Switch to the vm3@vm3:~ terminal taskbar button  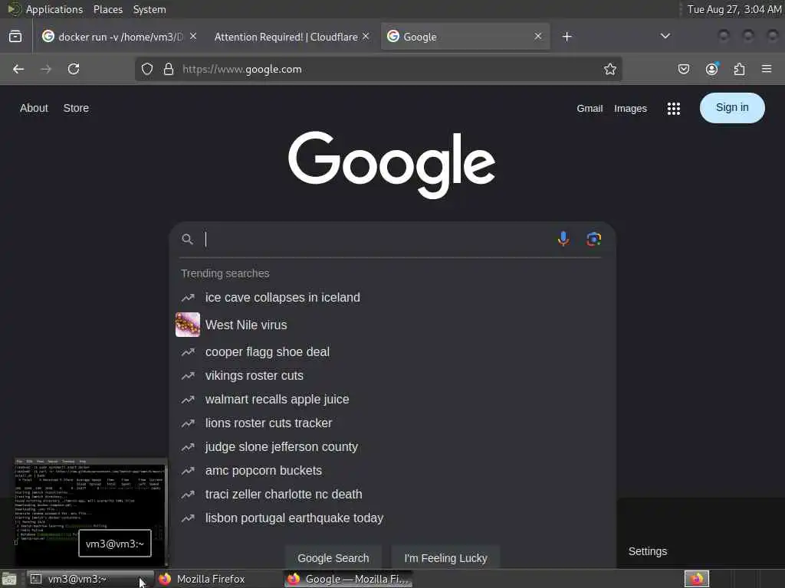[x=90, y=579]
